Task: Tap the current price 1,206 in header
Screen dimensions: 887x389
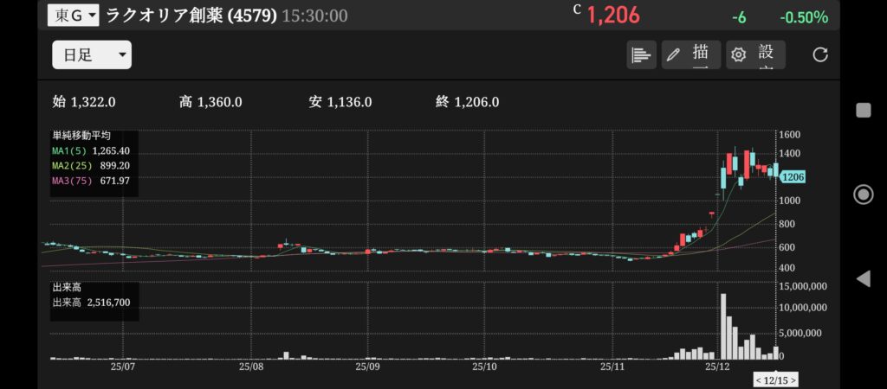Action: click(x=612, y=16)
